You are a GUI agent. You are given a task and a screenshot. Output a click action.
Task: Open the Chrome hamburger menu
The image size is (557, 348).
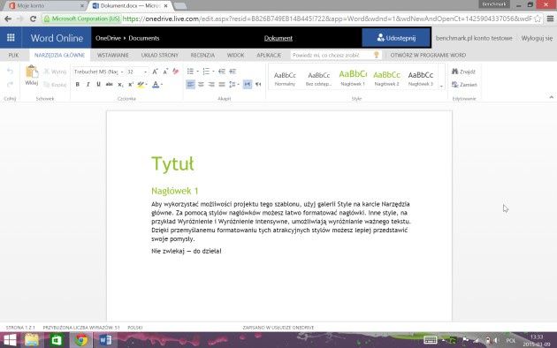550,19
